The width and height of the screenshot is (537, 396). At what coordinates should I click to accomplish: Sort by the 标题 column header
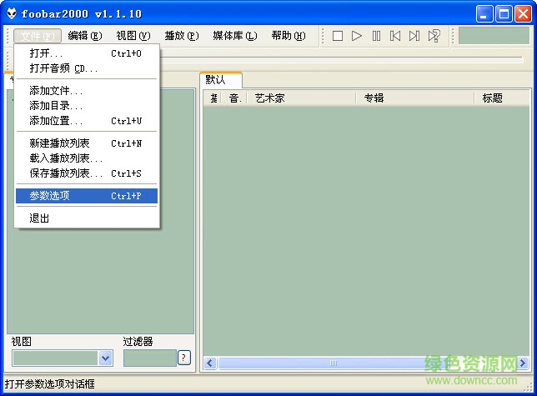coord(502,98)
